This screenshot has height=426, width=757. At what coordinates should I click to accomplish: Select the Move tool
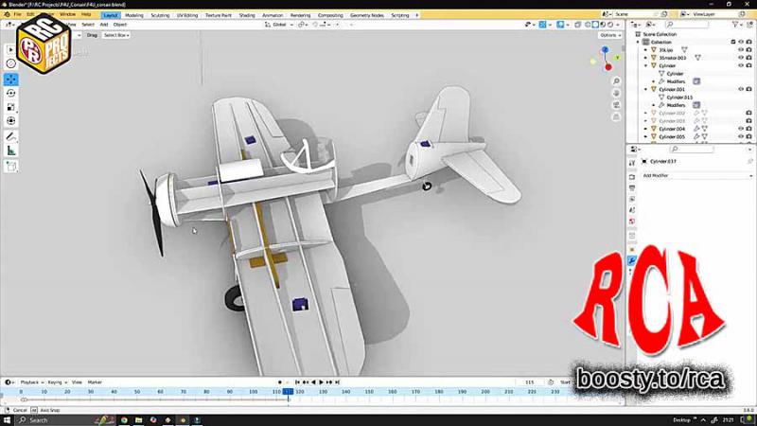click(x=11, y=80)
